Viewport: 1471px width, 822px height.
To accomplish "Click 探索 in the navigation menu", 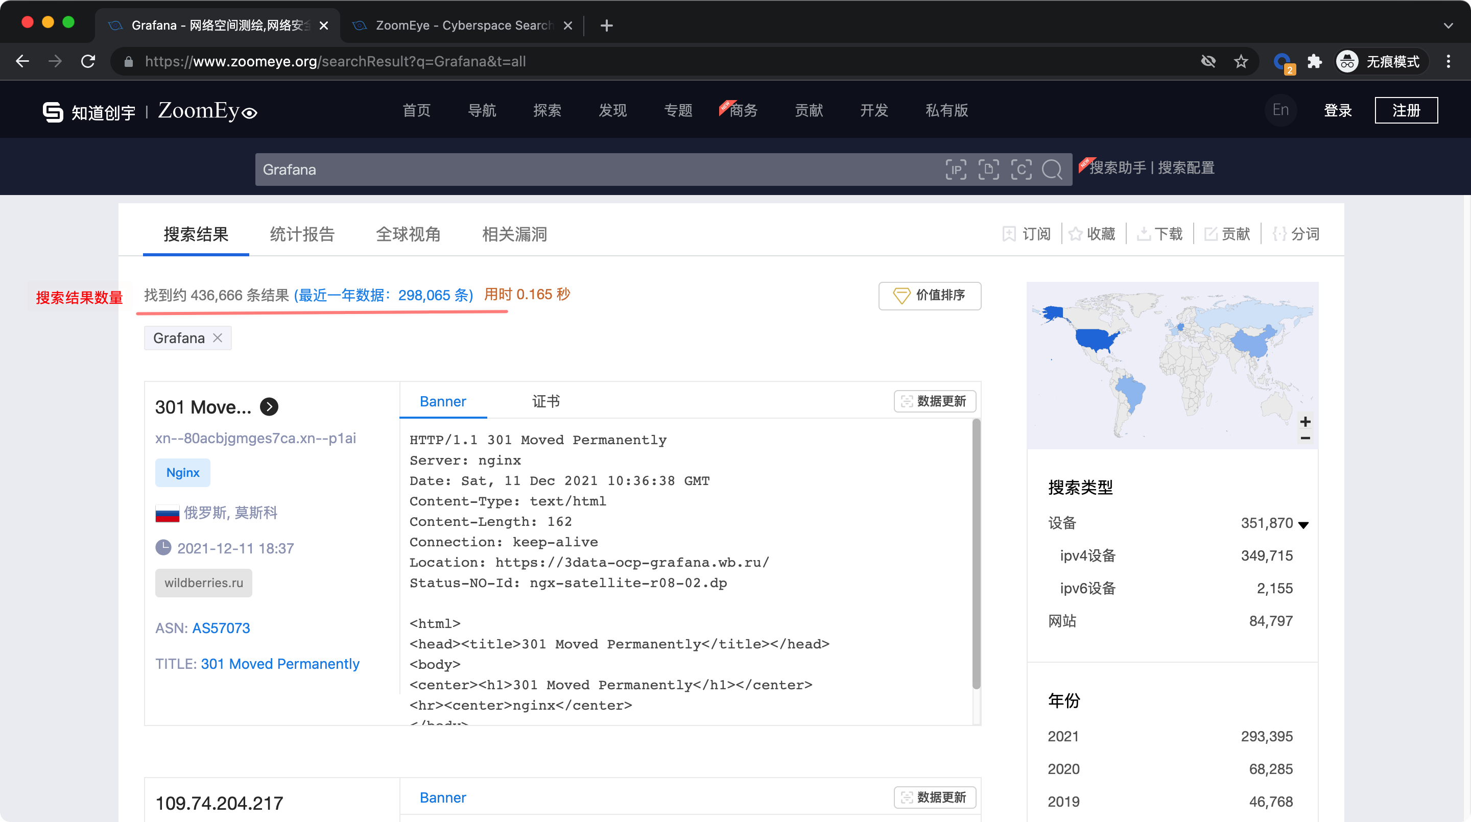I will point(547,110).
